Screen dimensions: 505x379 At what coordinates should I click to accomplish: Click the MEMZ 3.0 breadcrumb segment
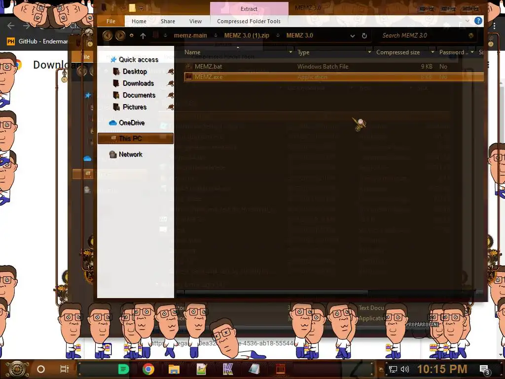(299, 36)
